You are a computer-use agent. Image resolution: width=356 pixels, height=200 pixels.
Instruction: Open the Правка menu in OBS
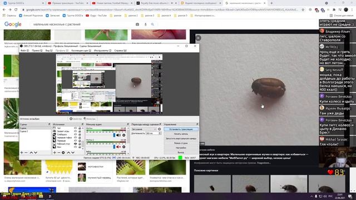(37, 51)
